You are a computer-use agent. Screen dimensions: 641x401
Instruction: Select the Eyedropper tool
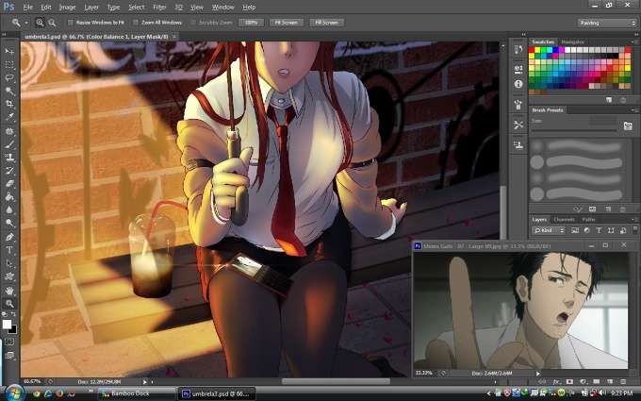coord(9,117)
